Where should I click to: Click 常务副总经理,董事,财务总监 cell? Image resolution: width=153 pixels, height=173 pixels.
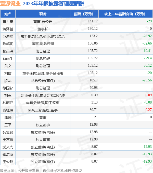click(x=43, y=36)
